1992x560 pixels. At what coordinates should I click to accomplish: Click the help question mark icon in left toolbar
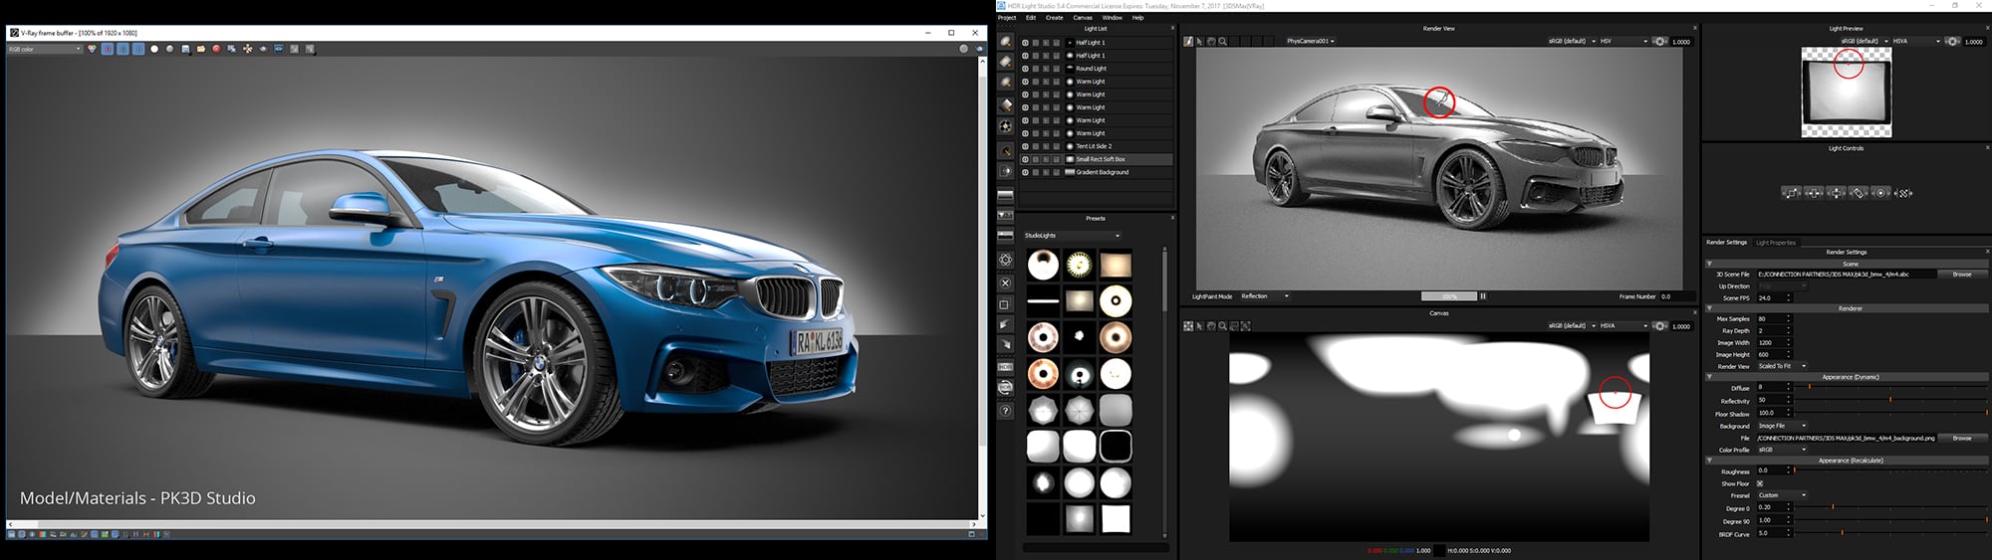tap(1005, 410)
